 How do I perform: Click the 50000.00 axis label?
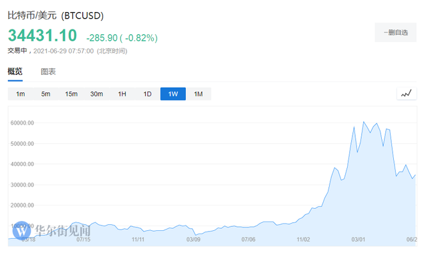(22, 144)
